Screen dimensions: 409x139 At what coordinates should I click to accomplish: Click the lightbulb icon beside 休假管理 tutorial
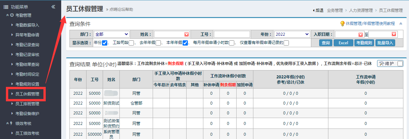[342, 24]
